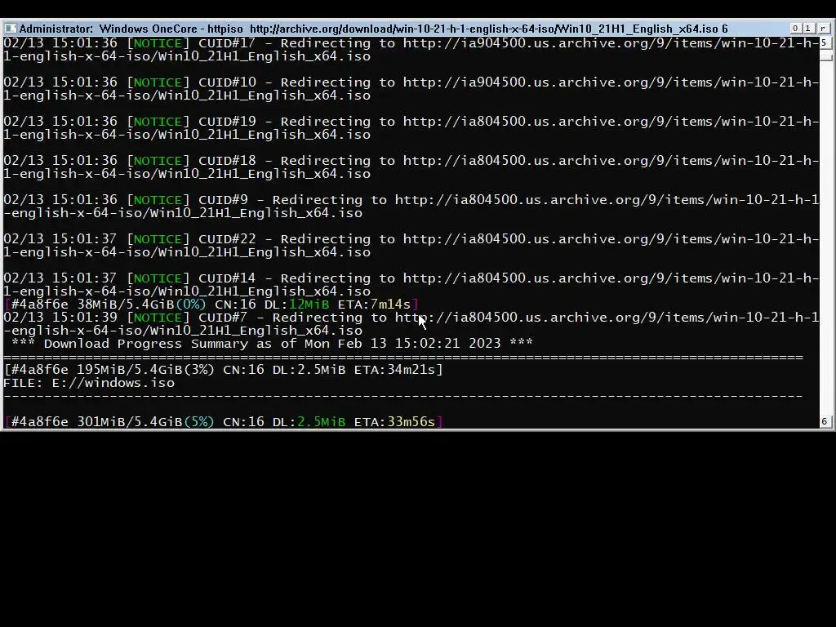Close the httpiso console with the 'r' button
The image size is (836, 627).
[x=824, y=29]
